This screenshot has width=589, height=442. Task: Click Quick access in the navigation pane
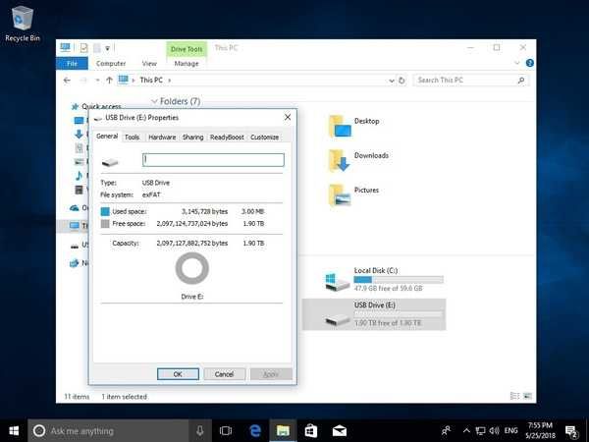coord(101,106)
